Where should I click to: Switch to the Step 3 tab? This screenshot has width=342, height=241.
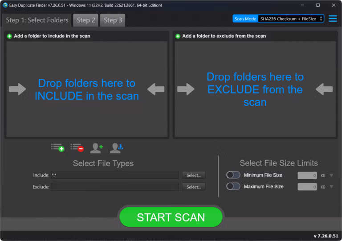coord(113,20)
